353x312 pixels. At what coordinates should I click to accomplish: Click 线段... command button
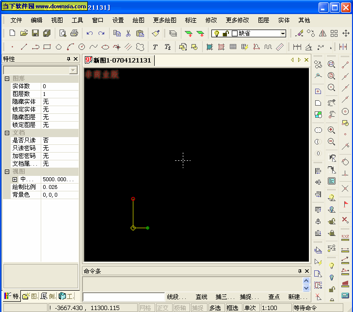[x=176, y=297]
